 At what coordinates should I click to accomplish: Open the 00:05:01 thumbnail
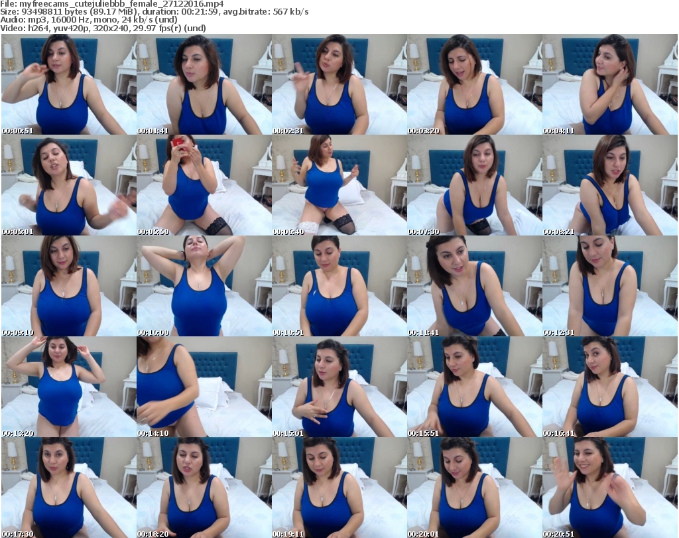[68, 185]
